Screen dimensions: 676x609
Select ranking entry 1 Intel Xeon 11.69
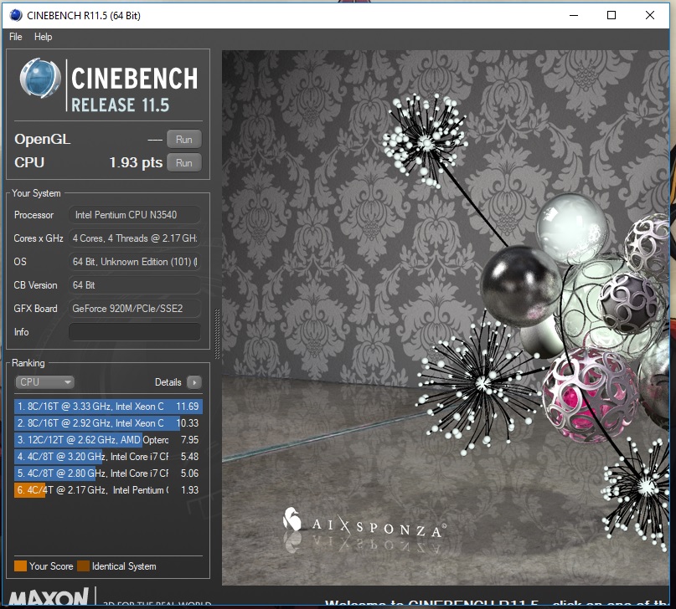coord(108,407)
